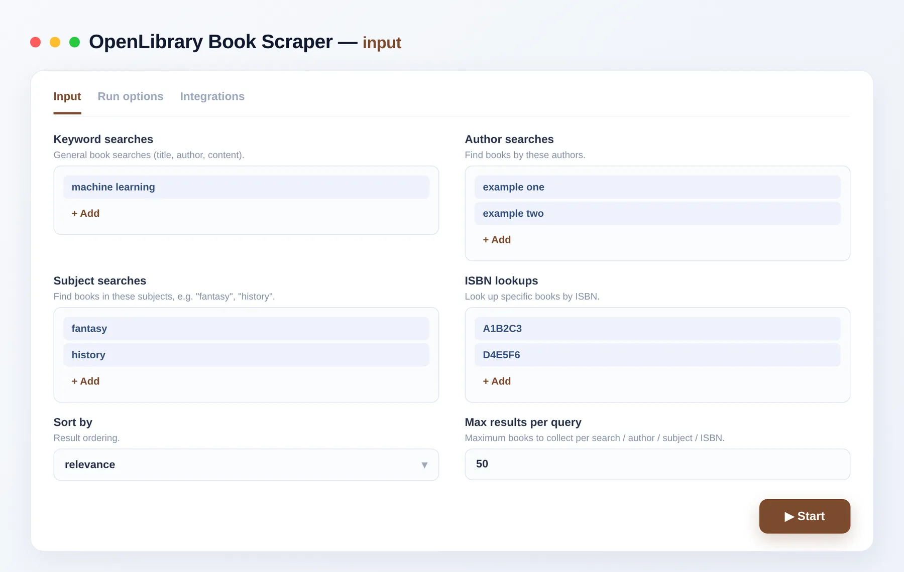The width and height of the screenshot is (904, 572).
Task: Open the Sort by relevance dropdown
Action: (x=246, y=465)
